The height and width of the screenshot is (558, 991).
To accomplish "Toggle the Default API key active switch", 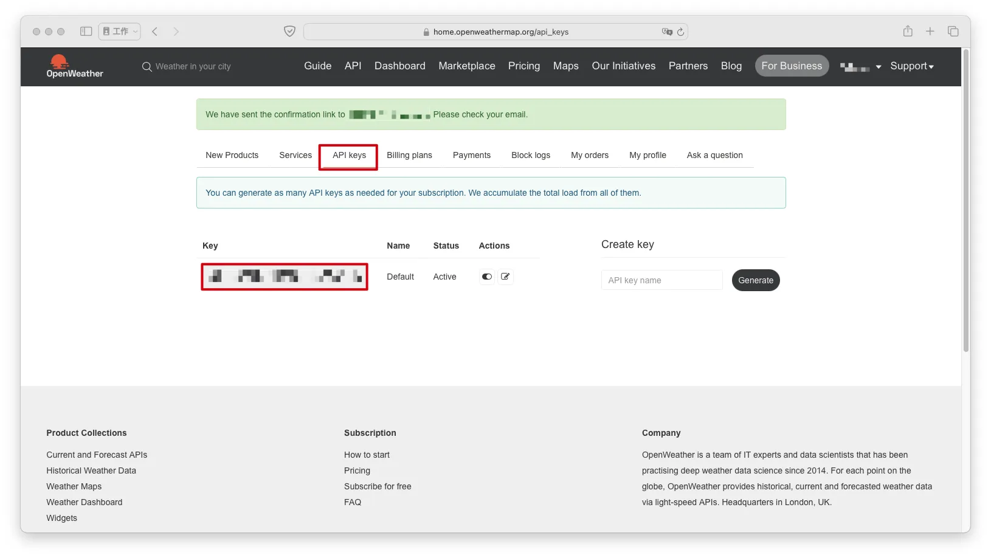I will (486, 277).
